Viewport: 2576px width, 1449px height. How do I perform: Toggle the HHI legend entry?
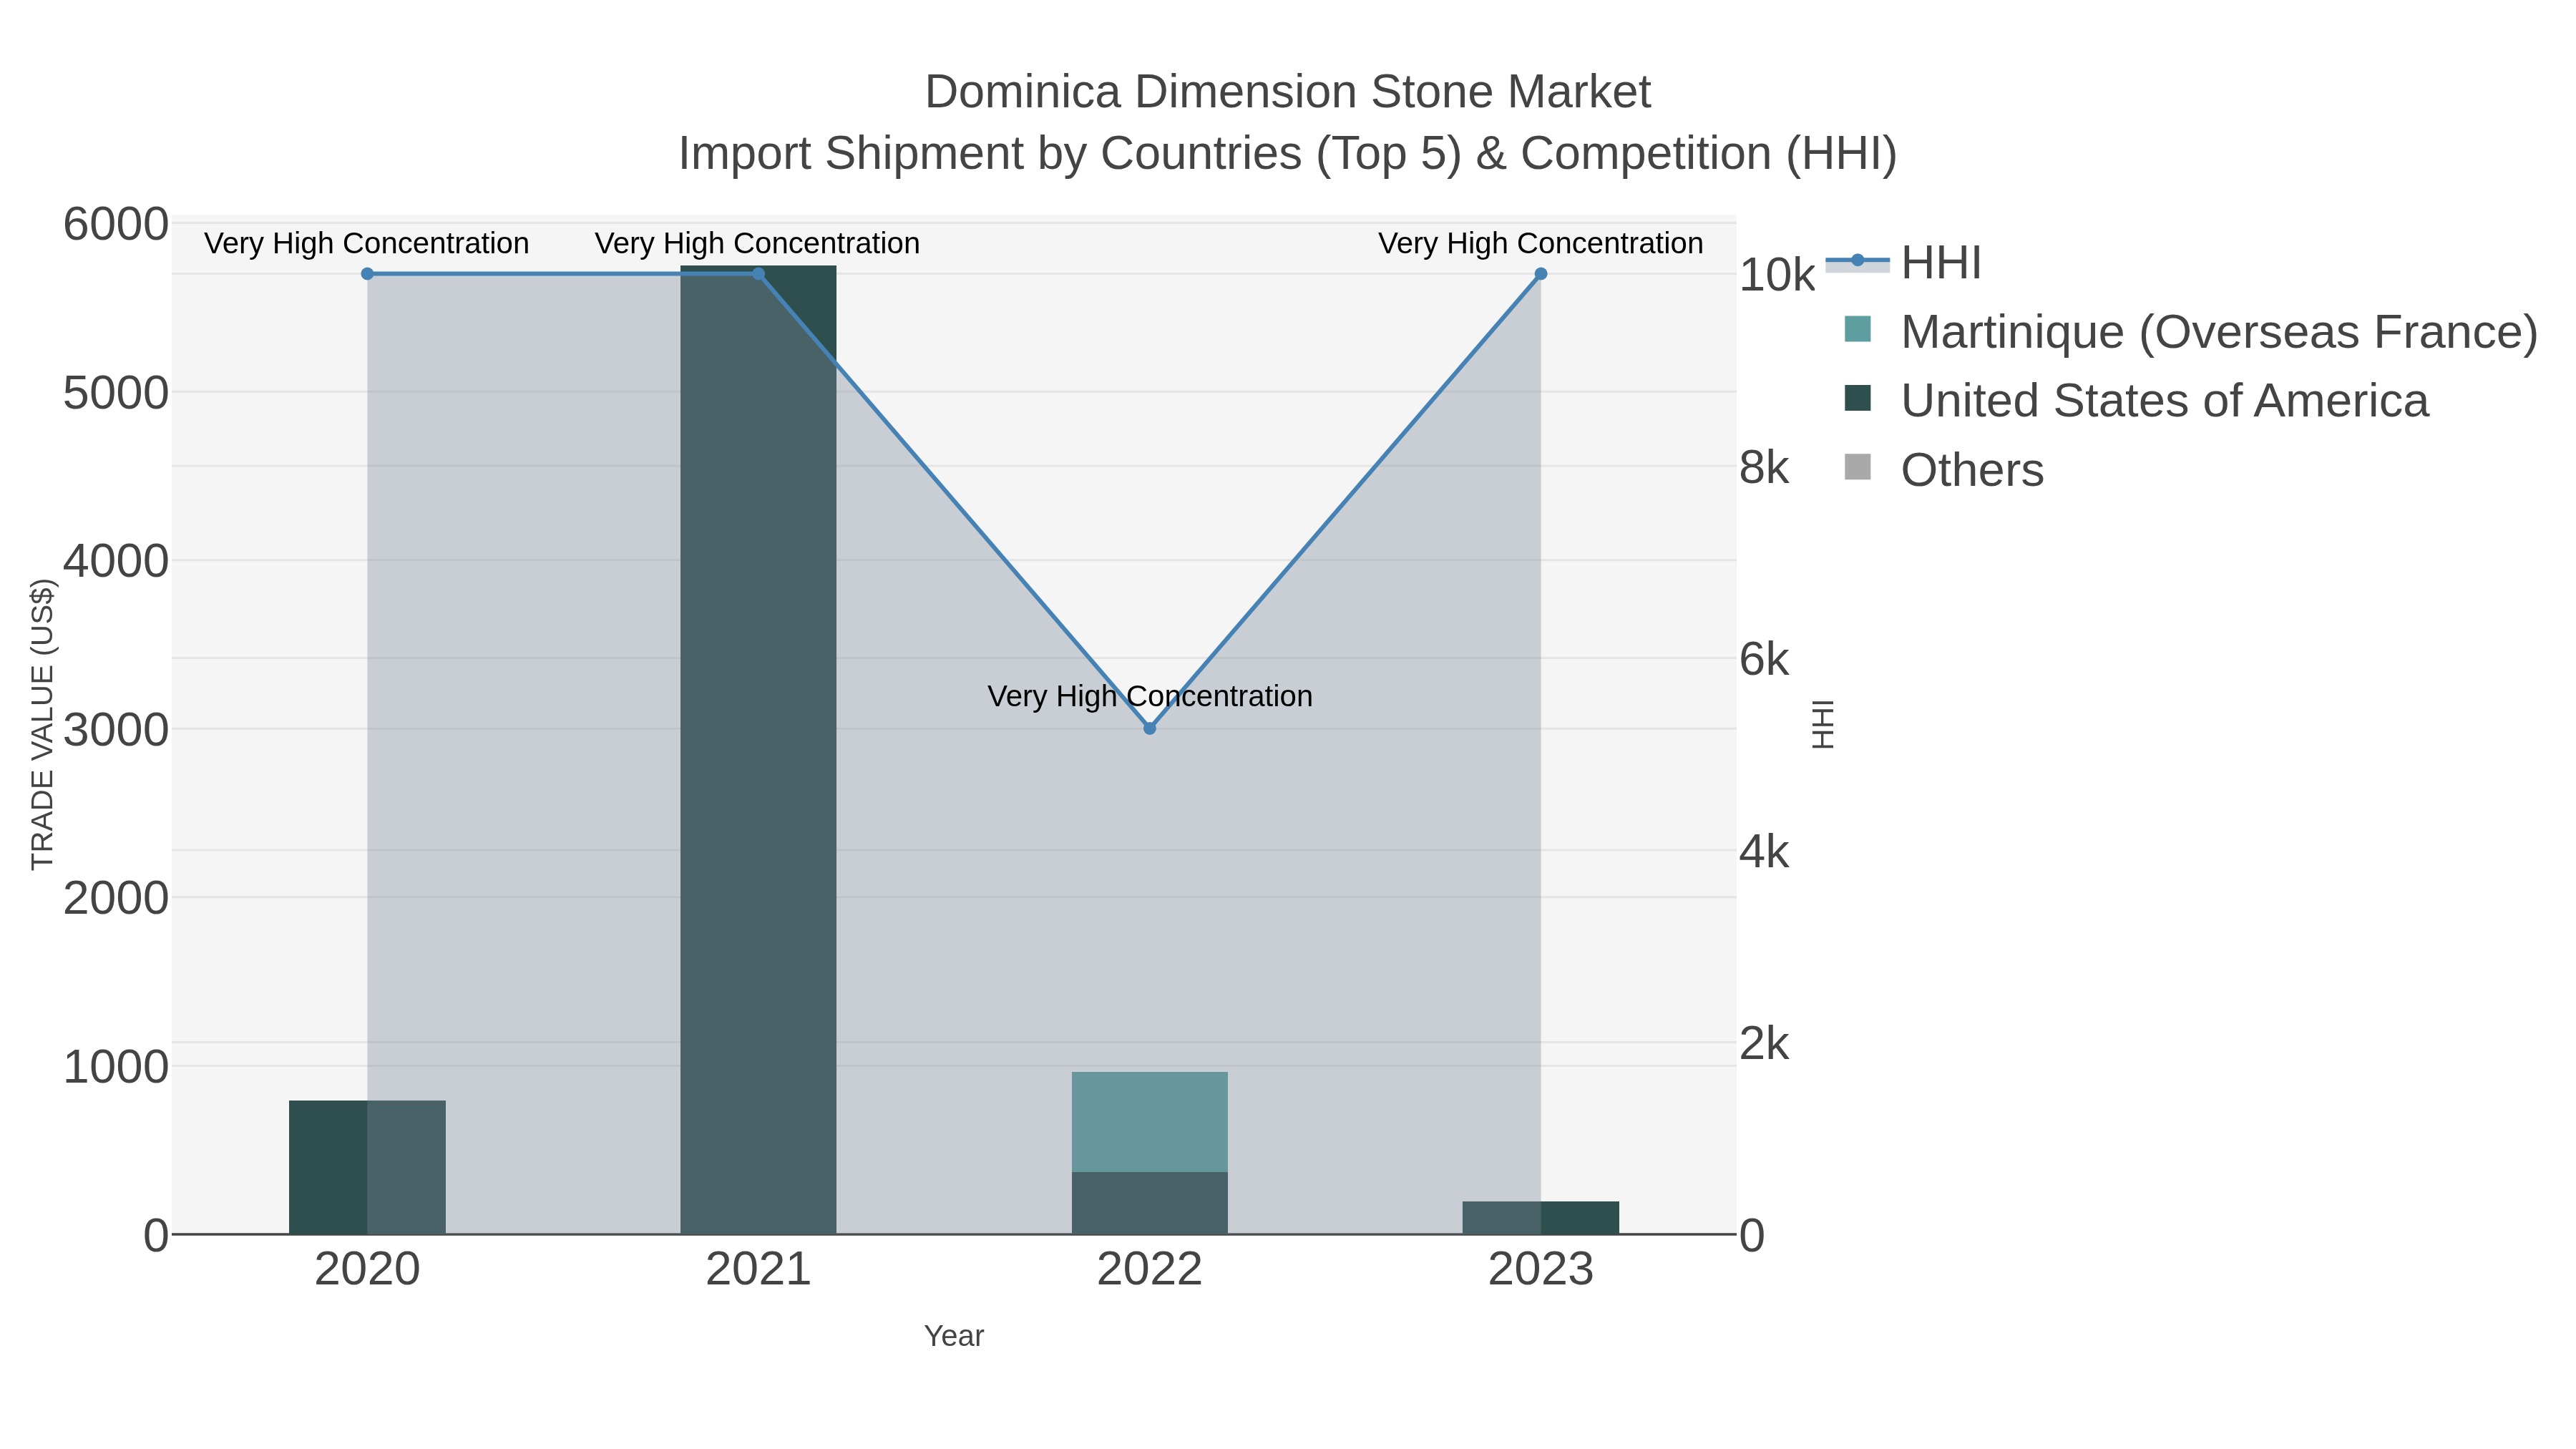(1905, 263)
